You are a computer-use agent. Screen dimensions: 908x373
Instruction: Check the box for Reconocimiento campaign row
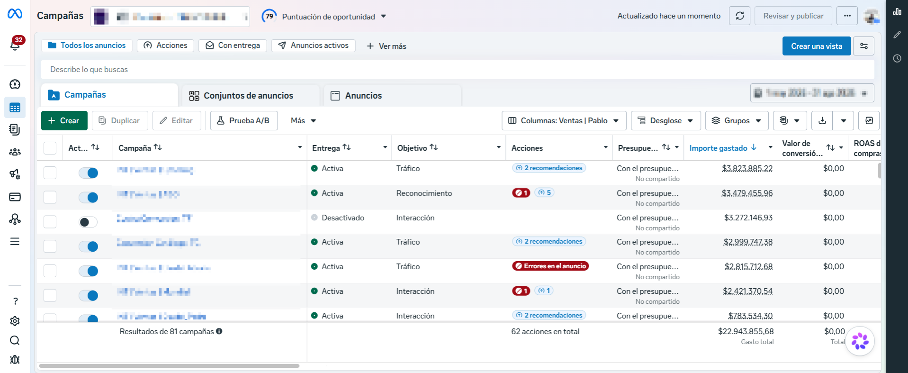pyautogui.click(x=50, y=197)
